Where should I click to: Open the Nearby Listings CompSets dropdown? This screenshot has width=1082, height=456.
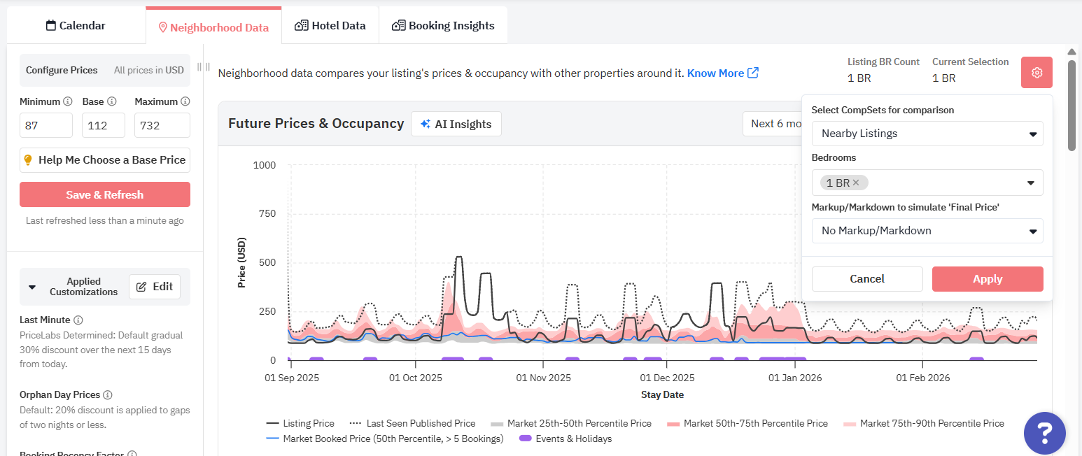(x=927, y=134)
